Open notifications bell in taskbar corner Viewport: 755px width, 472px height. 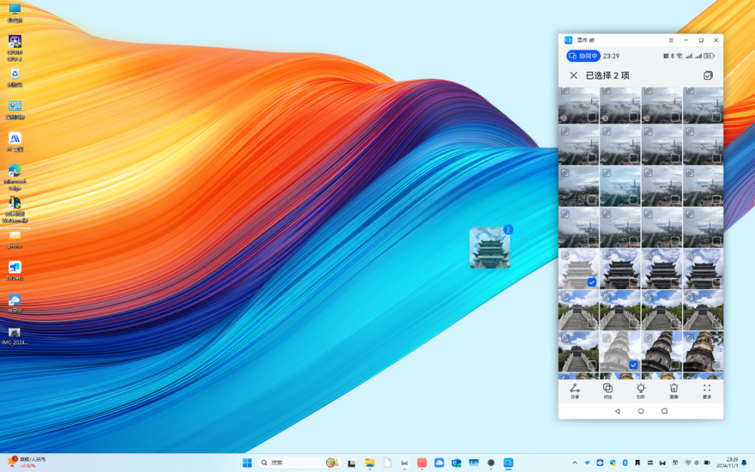coord(744,462)
